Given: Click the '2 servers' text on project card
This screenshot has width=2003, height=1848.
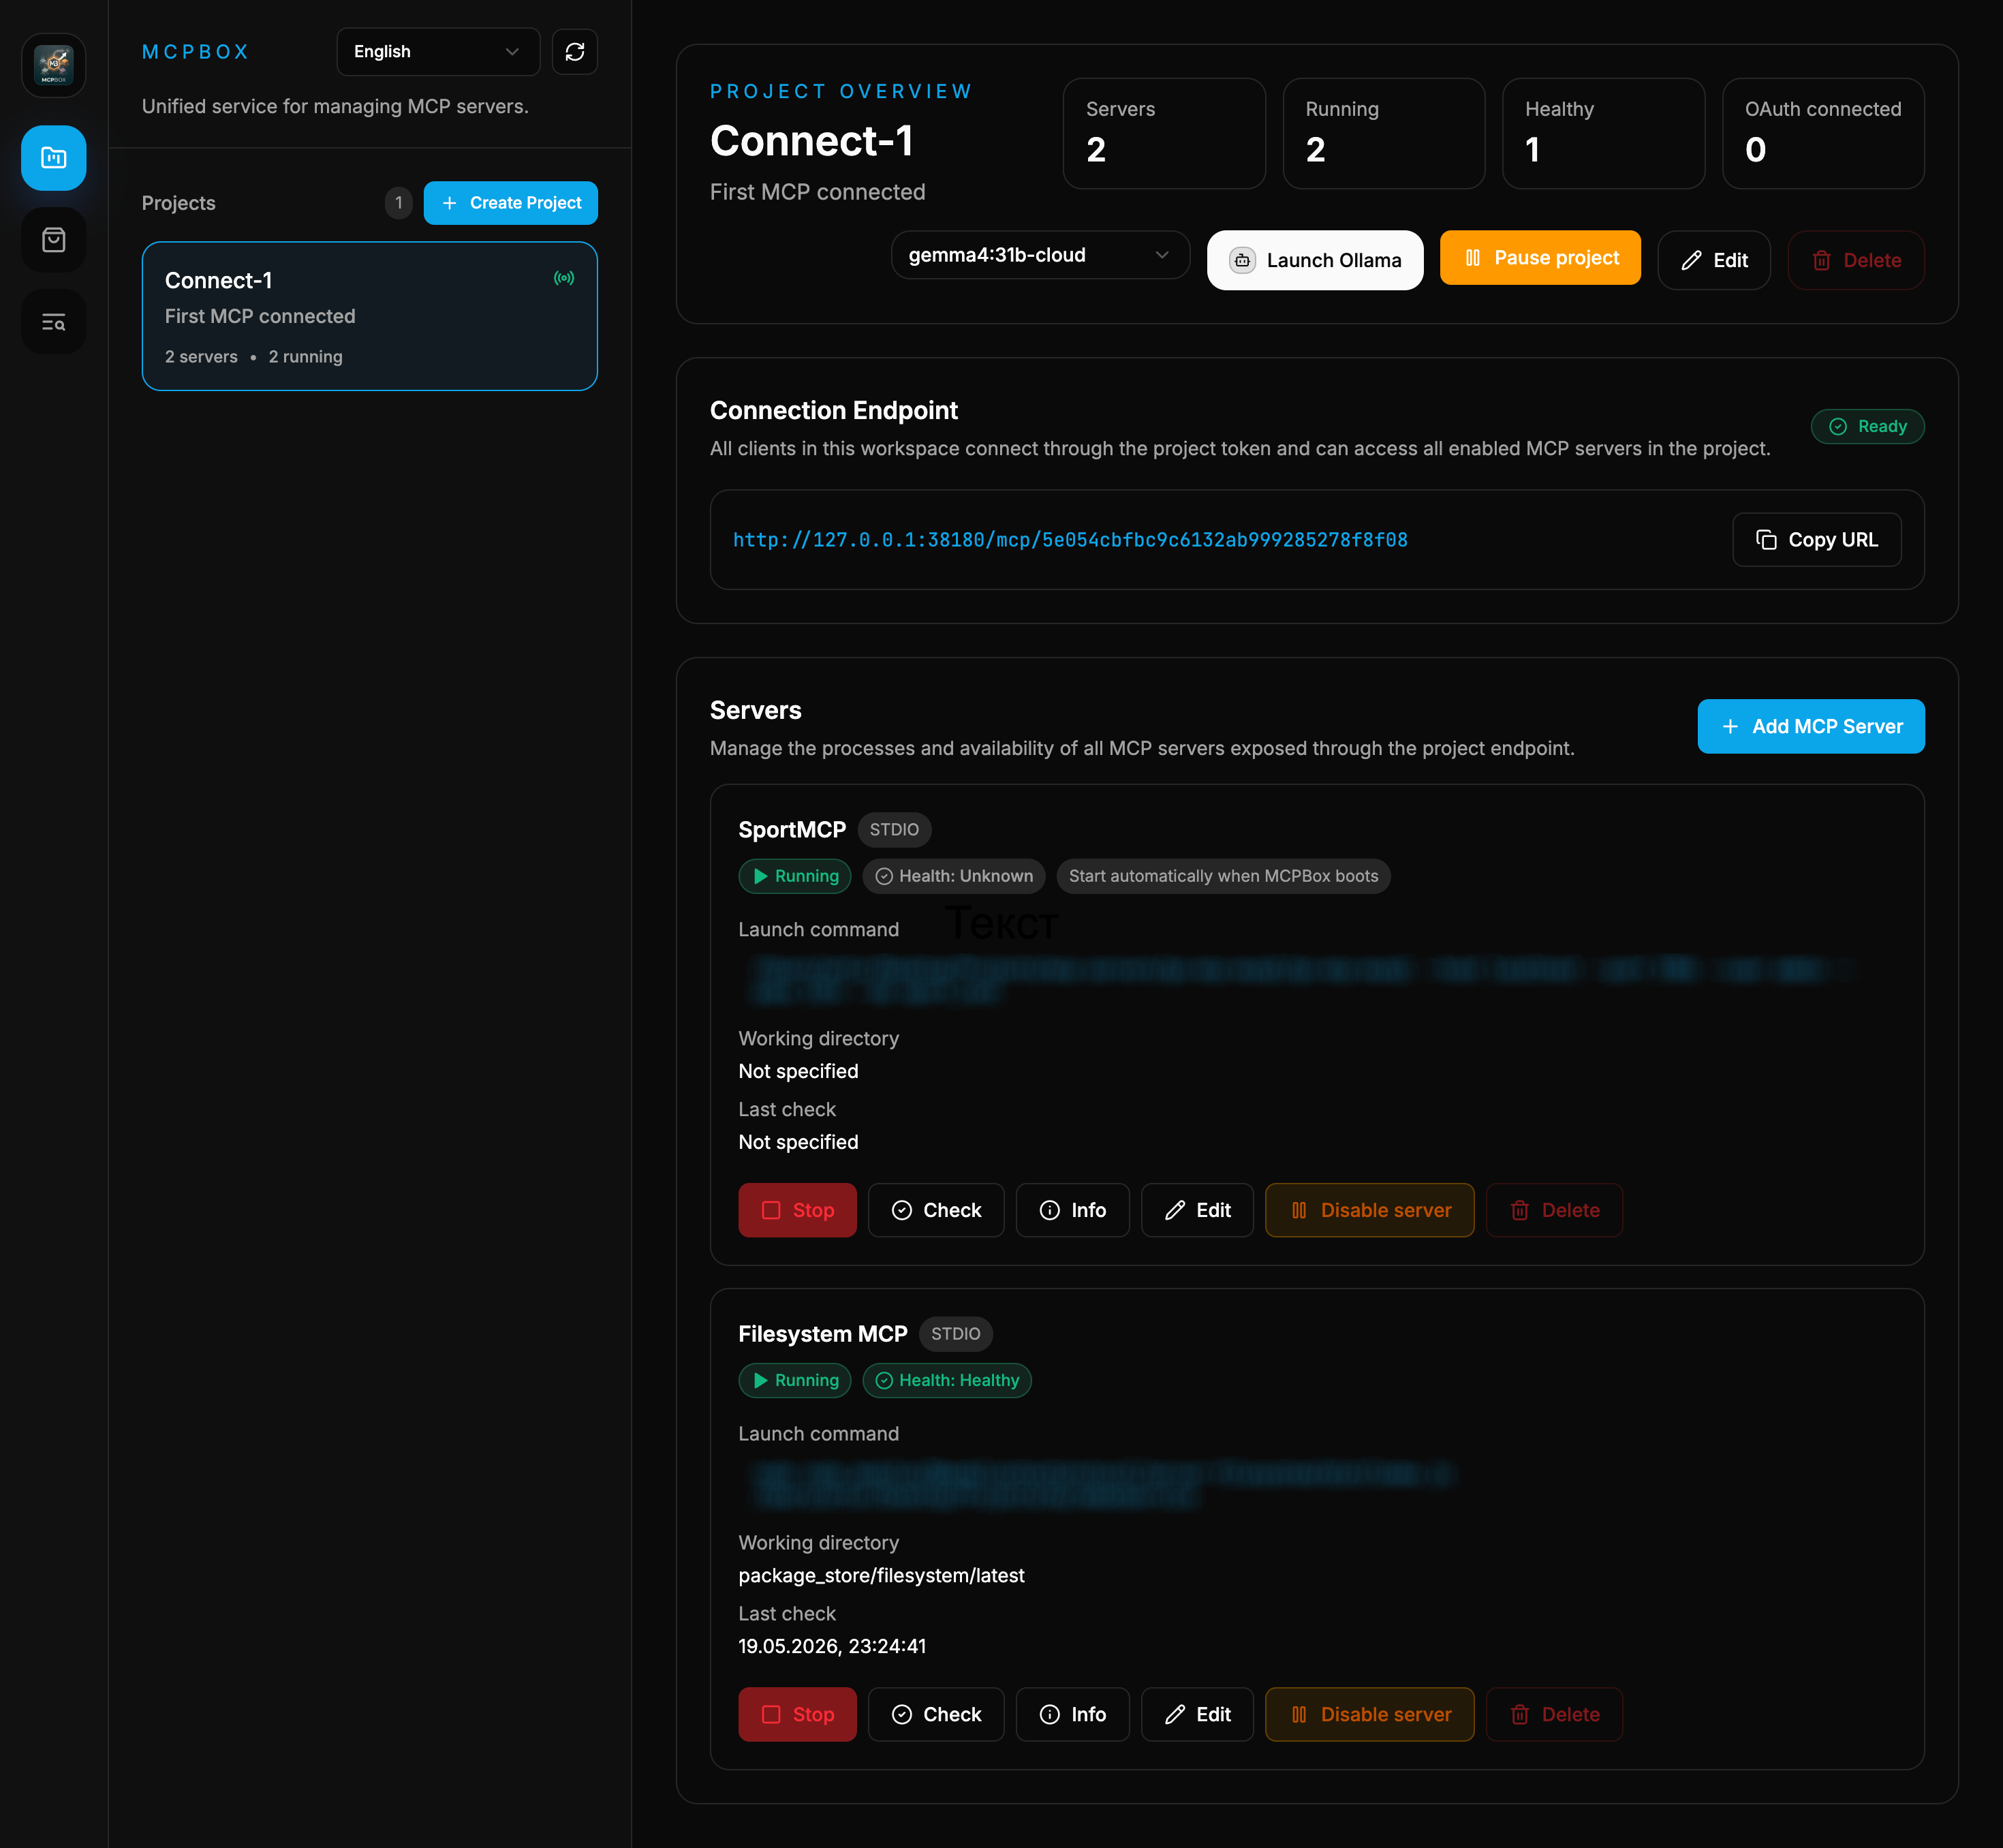Looking at the screenshot, I should 201,357.
